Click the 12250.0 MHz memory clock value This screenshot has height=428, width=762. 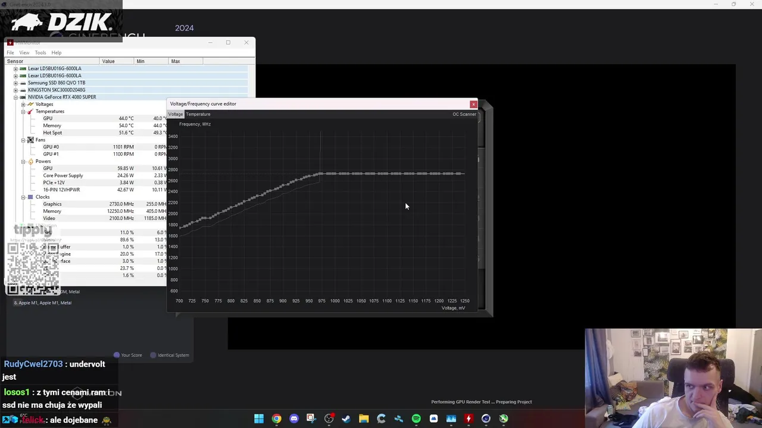tap(120, 211)
